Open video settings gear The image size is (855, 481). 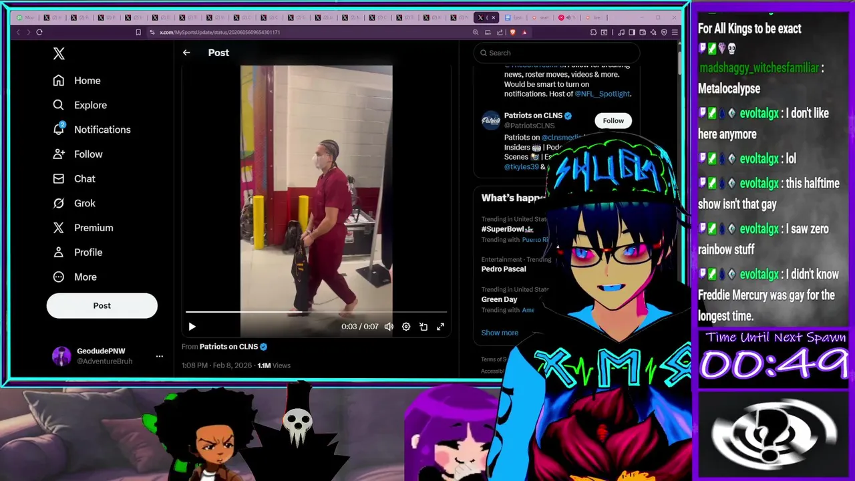(406, 327)
